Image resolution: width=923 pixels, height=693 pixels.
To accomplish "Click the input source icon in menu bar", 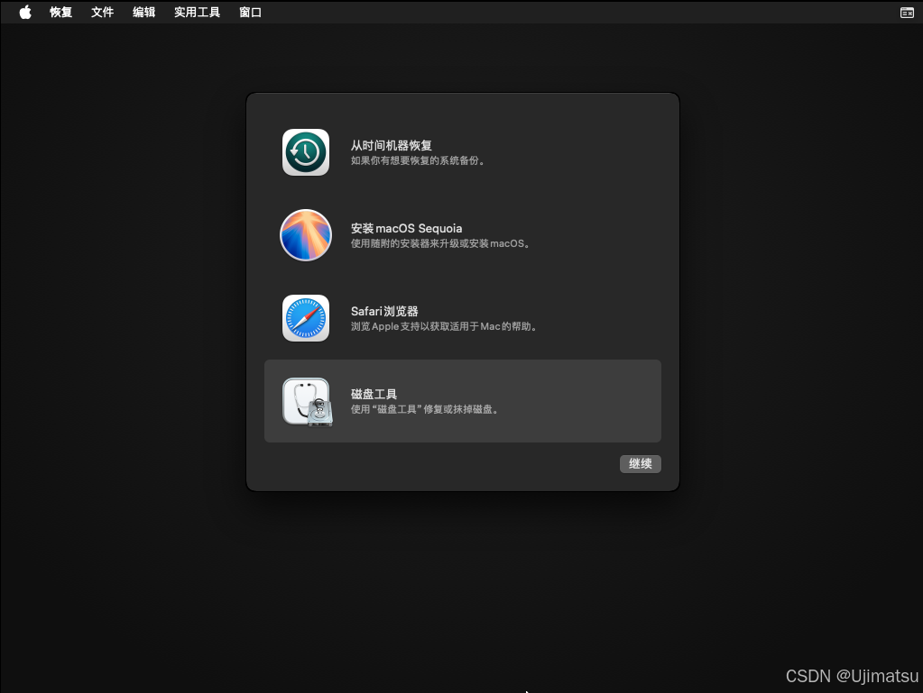I will [x=907, y=13].
